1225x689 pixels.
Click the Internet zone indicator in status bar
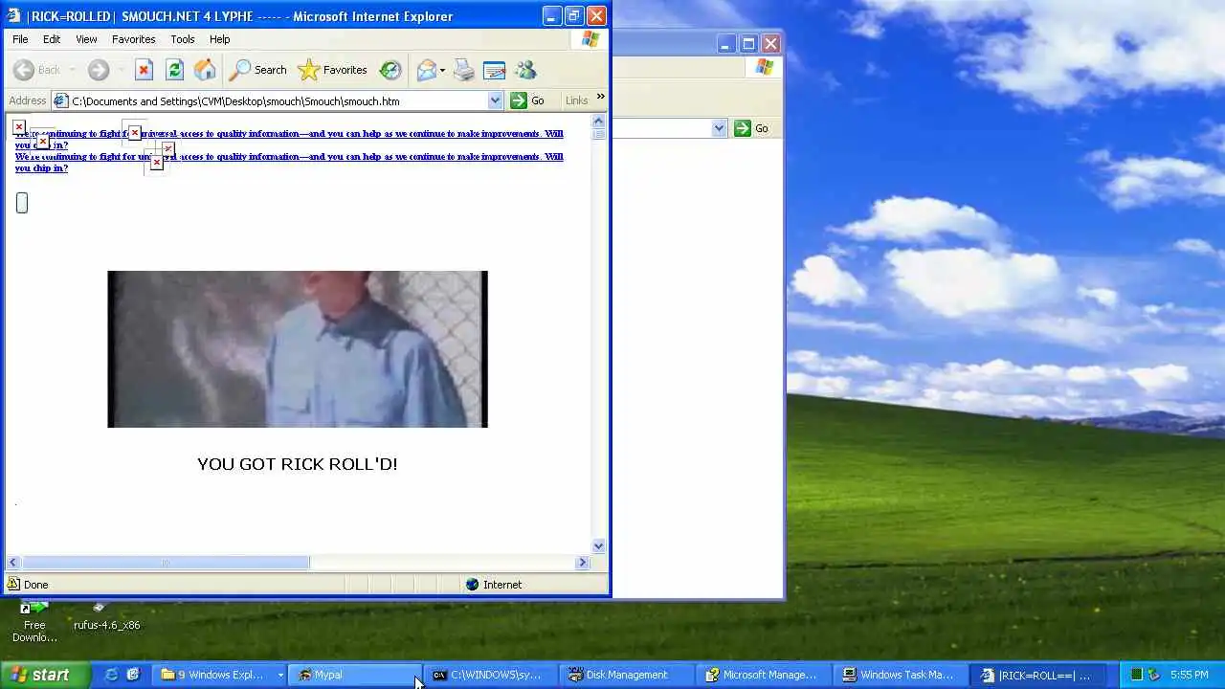[493, 585]
